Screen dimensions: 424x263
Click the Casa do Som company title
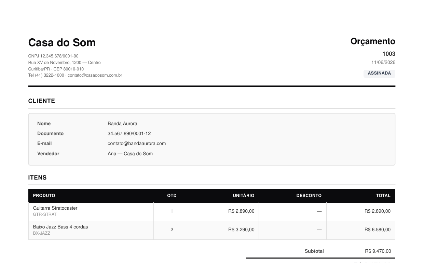coord(62,43)
